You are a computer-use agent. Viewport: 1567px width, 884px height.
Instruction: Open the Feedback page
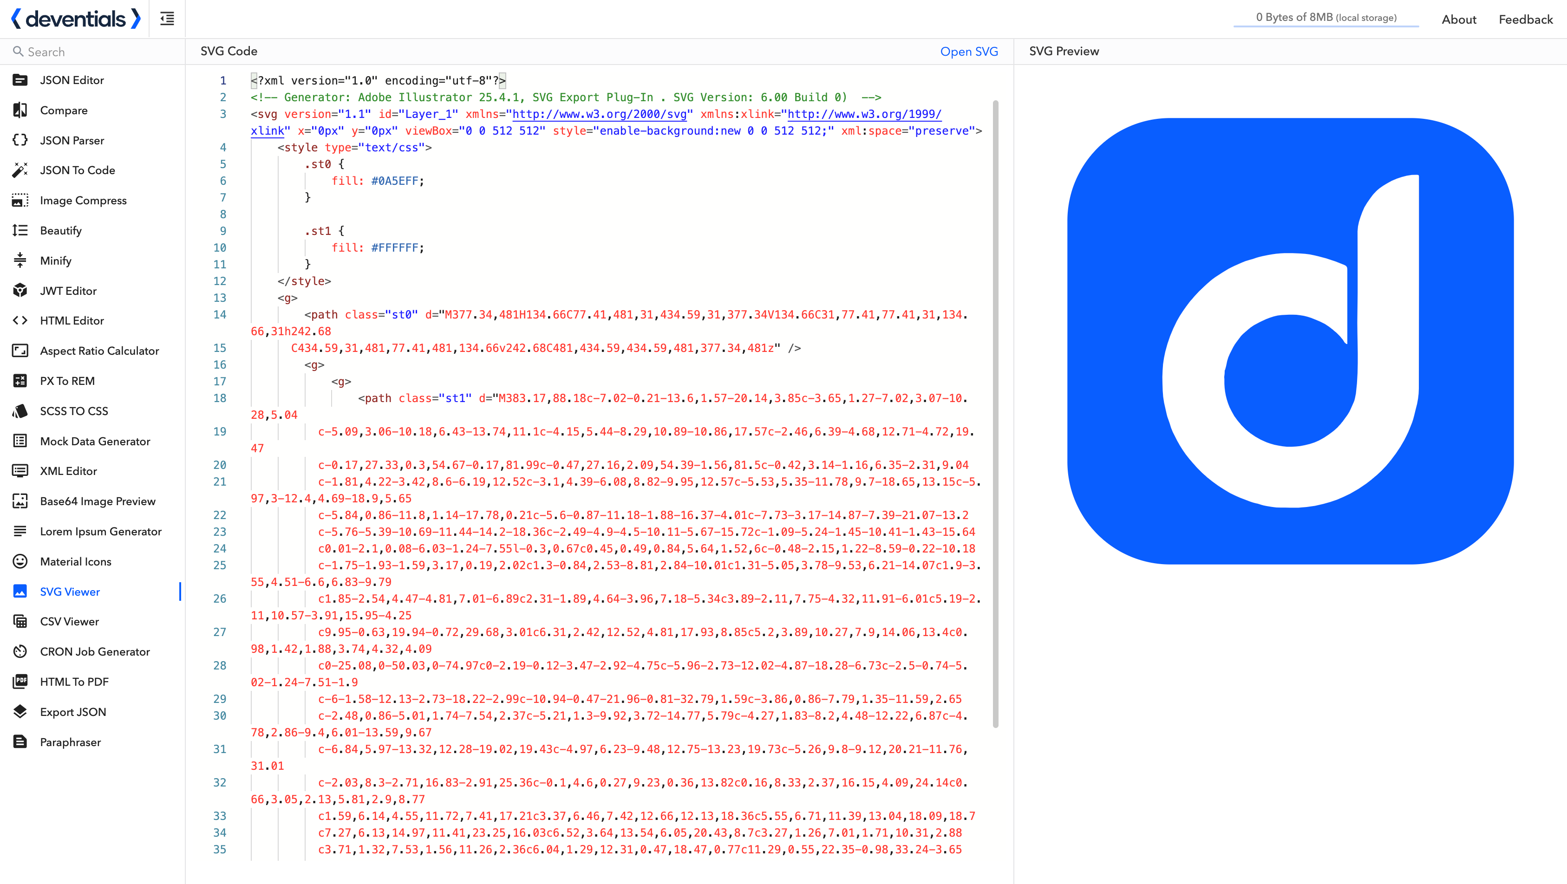coord(1526,19)
